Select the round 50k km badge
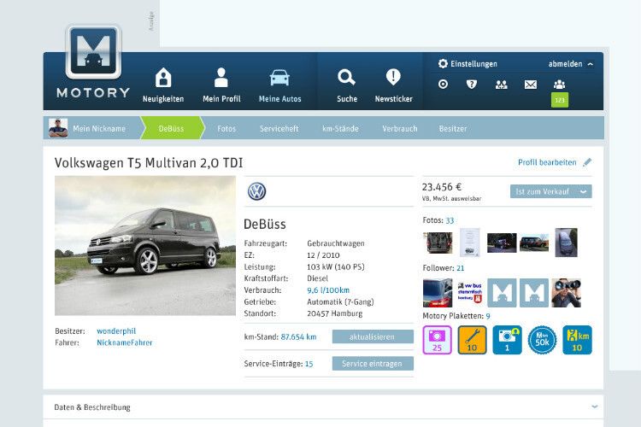The width and height of the screenshot is (641, 427). 542,340
